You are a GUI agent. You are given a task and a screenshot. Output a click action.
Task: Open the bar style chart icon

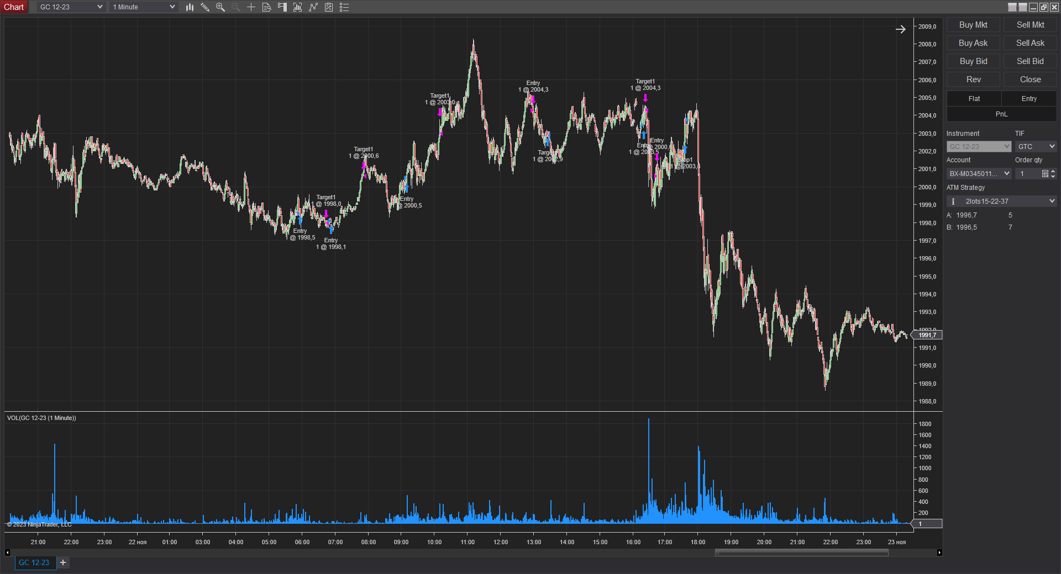[x=190, y=7]
